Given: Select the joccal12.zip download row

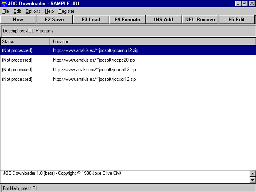Looking at the screenshot, I should (x=94, y=70).
